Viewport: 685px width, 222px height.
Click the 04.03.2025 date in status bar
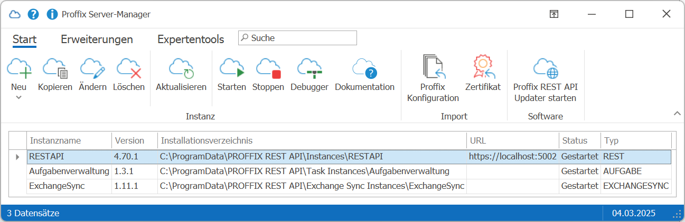click(634, 213)
